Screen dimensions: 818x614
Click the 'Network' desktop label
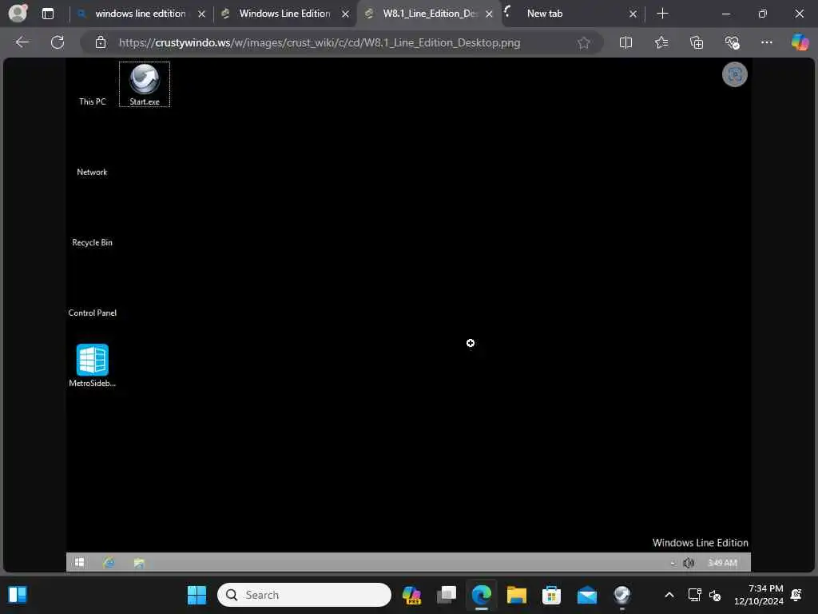point(92,172)
